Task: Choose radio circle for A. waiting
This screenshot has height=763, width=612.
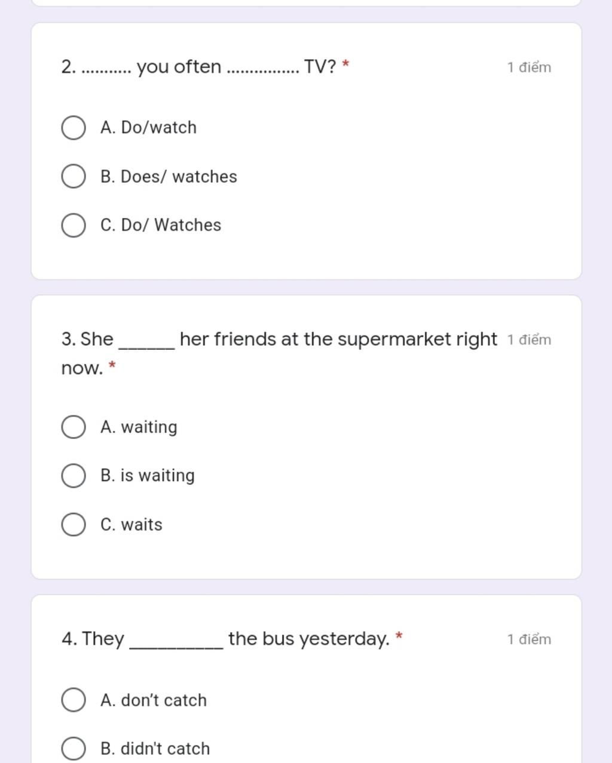Action: pyautogui.click(x=74, y=427)
